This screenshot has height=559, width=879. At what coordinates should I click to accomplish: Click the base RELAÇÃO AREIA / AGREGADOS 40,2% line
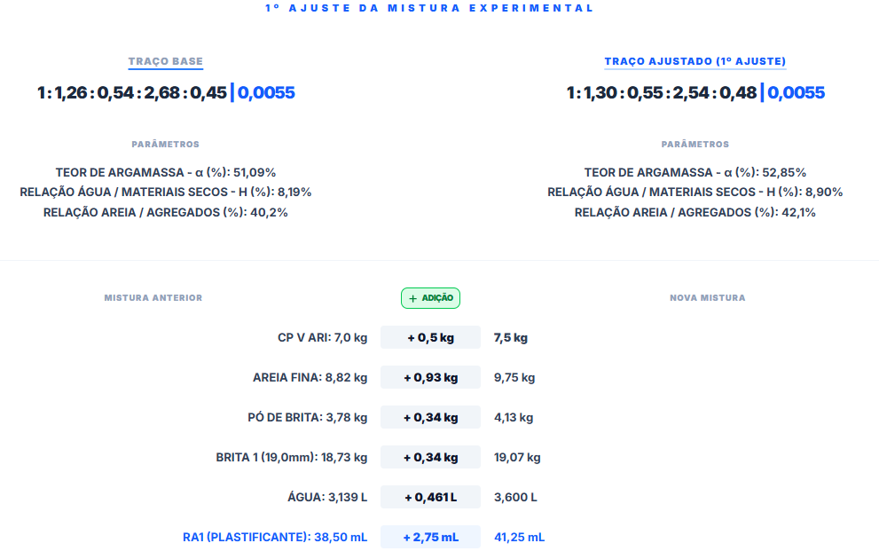pos(166,212)
